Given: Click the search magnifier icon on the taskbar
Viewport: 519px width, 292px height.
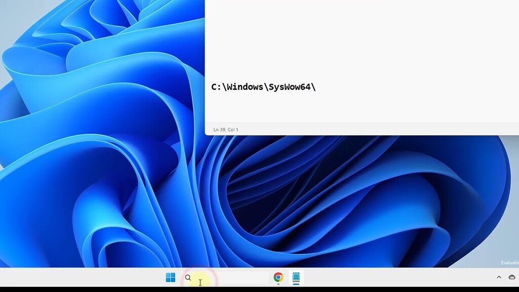Looking at the screenshot, I should [x=188, y=277].
